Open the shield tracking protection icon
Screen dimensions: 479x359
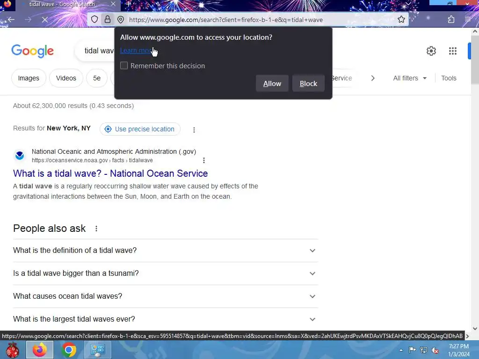click(94, 20)
